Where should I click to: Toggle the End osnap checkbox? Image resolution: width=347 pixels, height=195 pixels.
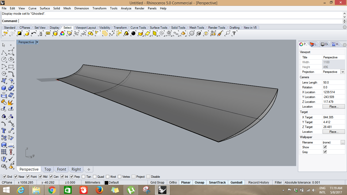[4, 177]
